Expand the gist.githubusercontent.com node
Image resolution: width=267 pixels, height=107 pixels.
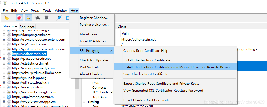tap(4, 49)
